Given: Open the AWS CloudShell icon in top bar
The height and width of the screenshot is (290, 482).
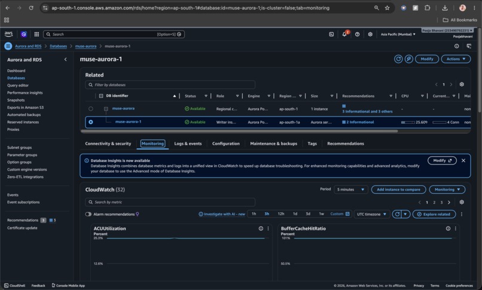Looking at the screenshot, I should coord(331,35).
